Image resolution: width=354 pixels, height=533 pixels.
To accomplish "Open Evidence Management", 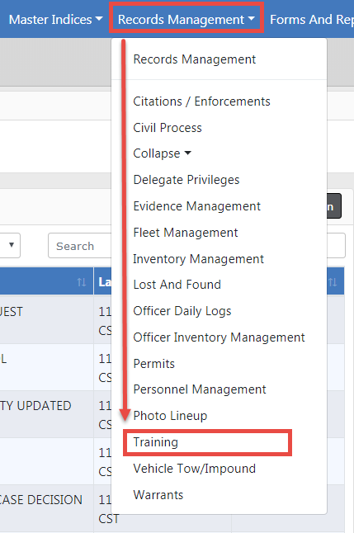I will pos(197,206).
